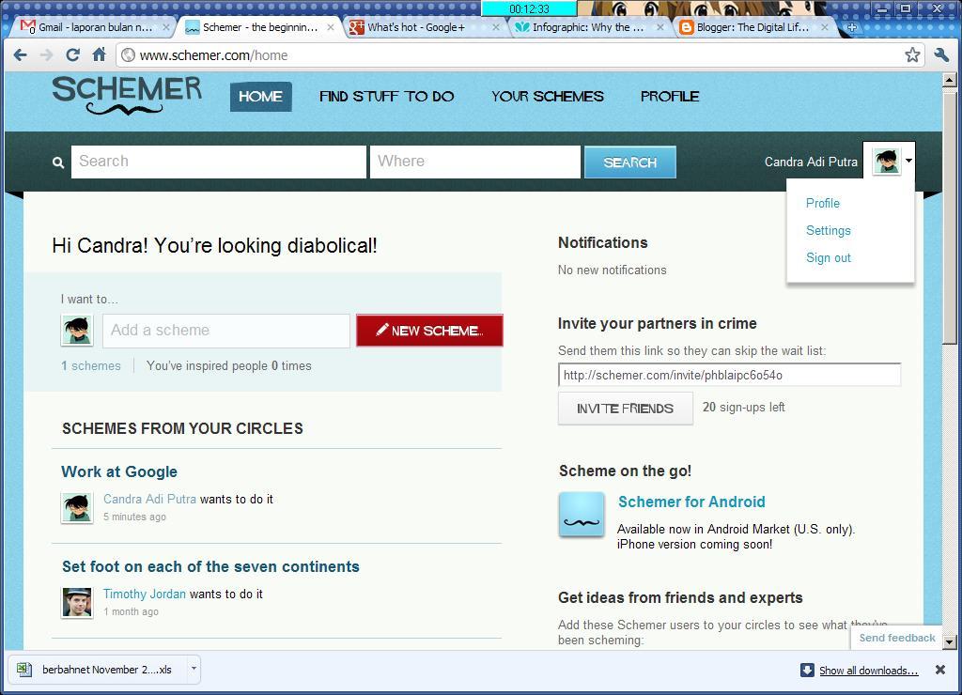Select HOME in the Schemer navigation
The image size is (962, 695).
pos(261,97)
